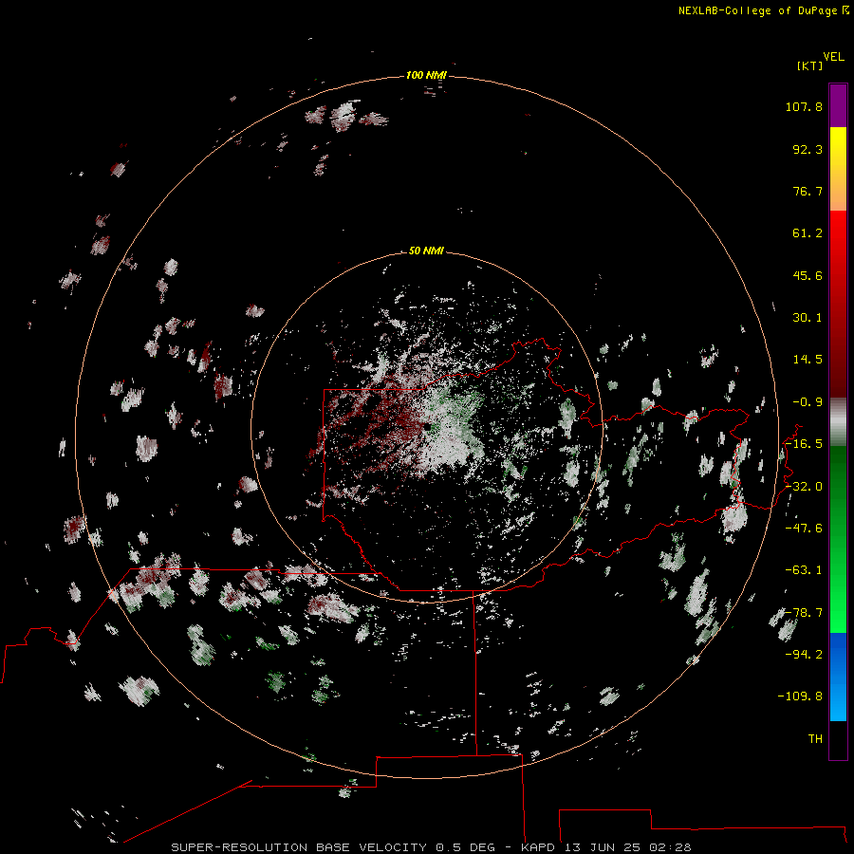
Task: Click the 50 NMI range ring label
Action: [426, 251]
